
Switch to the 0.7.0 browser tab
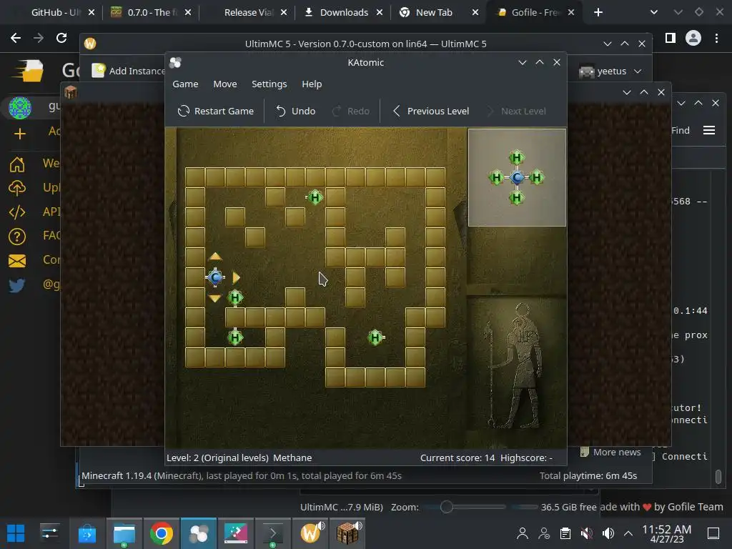click(x=151, y=13)
